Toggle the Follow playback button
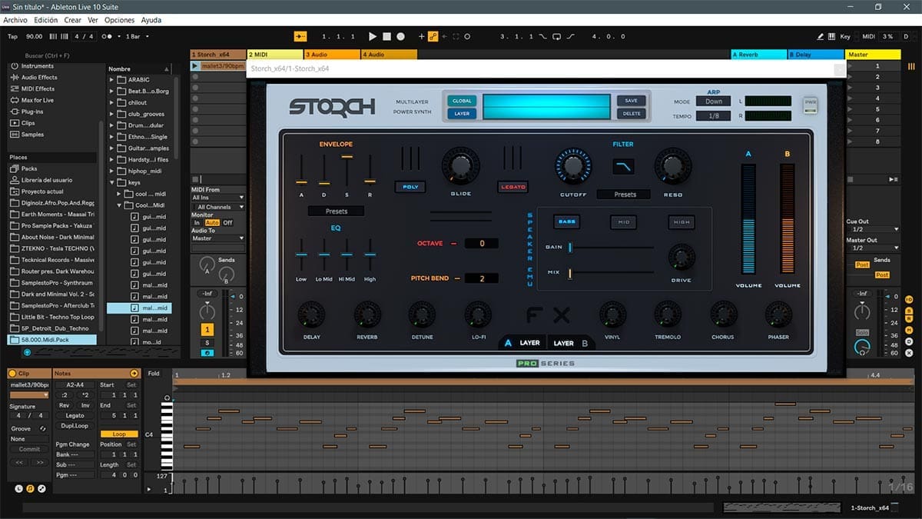The height and width of the screenshot is (519, 922). click(x=300, y=36)
